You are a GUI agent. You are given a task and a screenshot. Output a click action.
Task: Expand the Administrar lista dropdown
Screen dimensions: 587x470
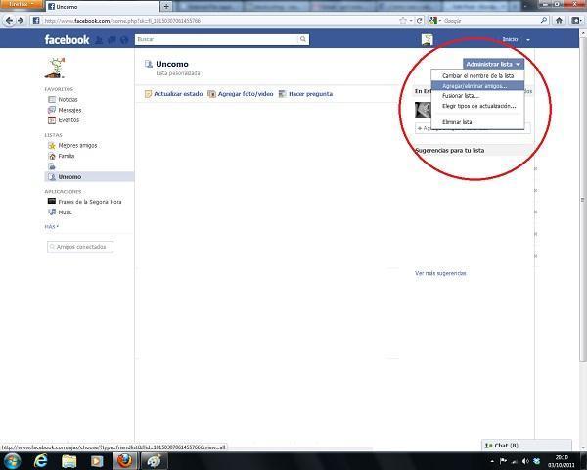coord(493,64)
